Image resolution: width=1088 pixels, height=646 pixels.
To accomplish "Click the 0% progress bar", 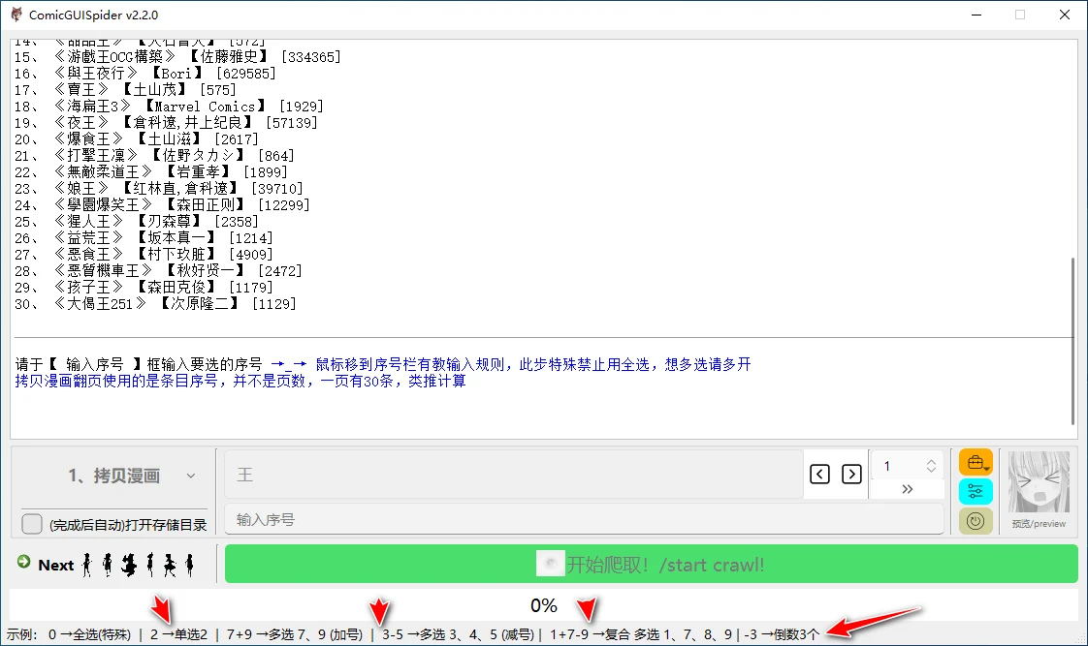I will 543,605.
